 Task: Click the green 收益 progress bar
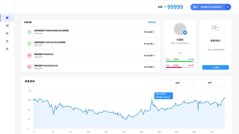pyautogui.click(x=180, y=62)
